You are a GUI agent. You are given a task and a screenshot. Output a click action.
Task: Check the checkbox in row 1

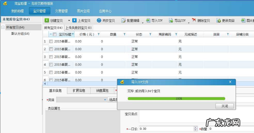point(51,41)
